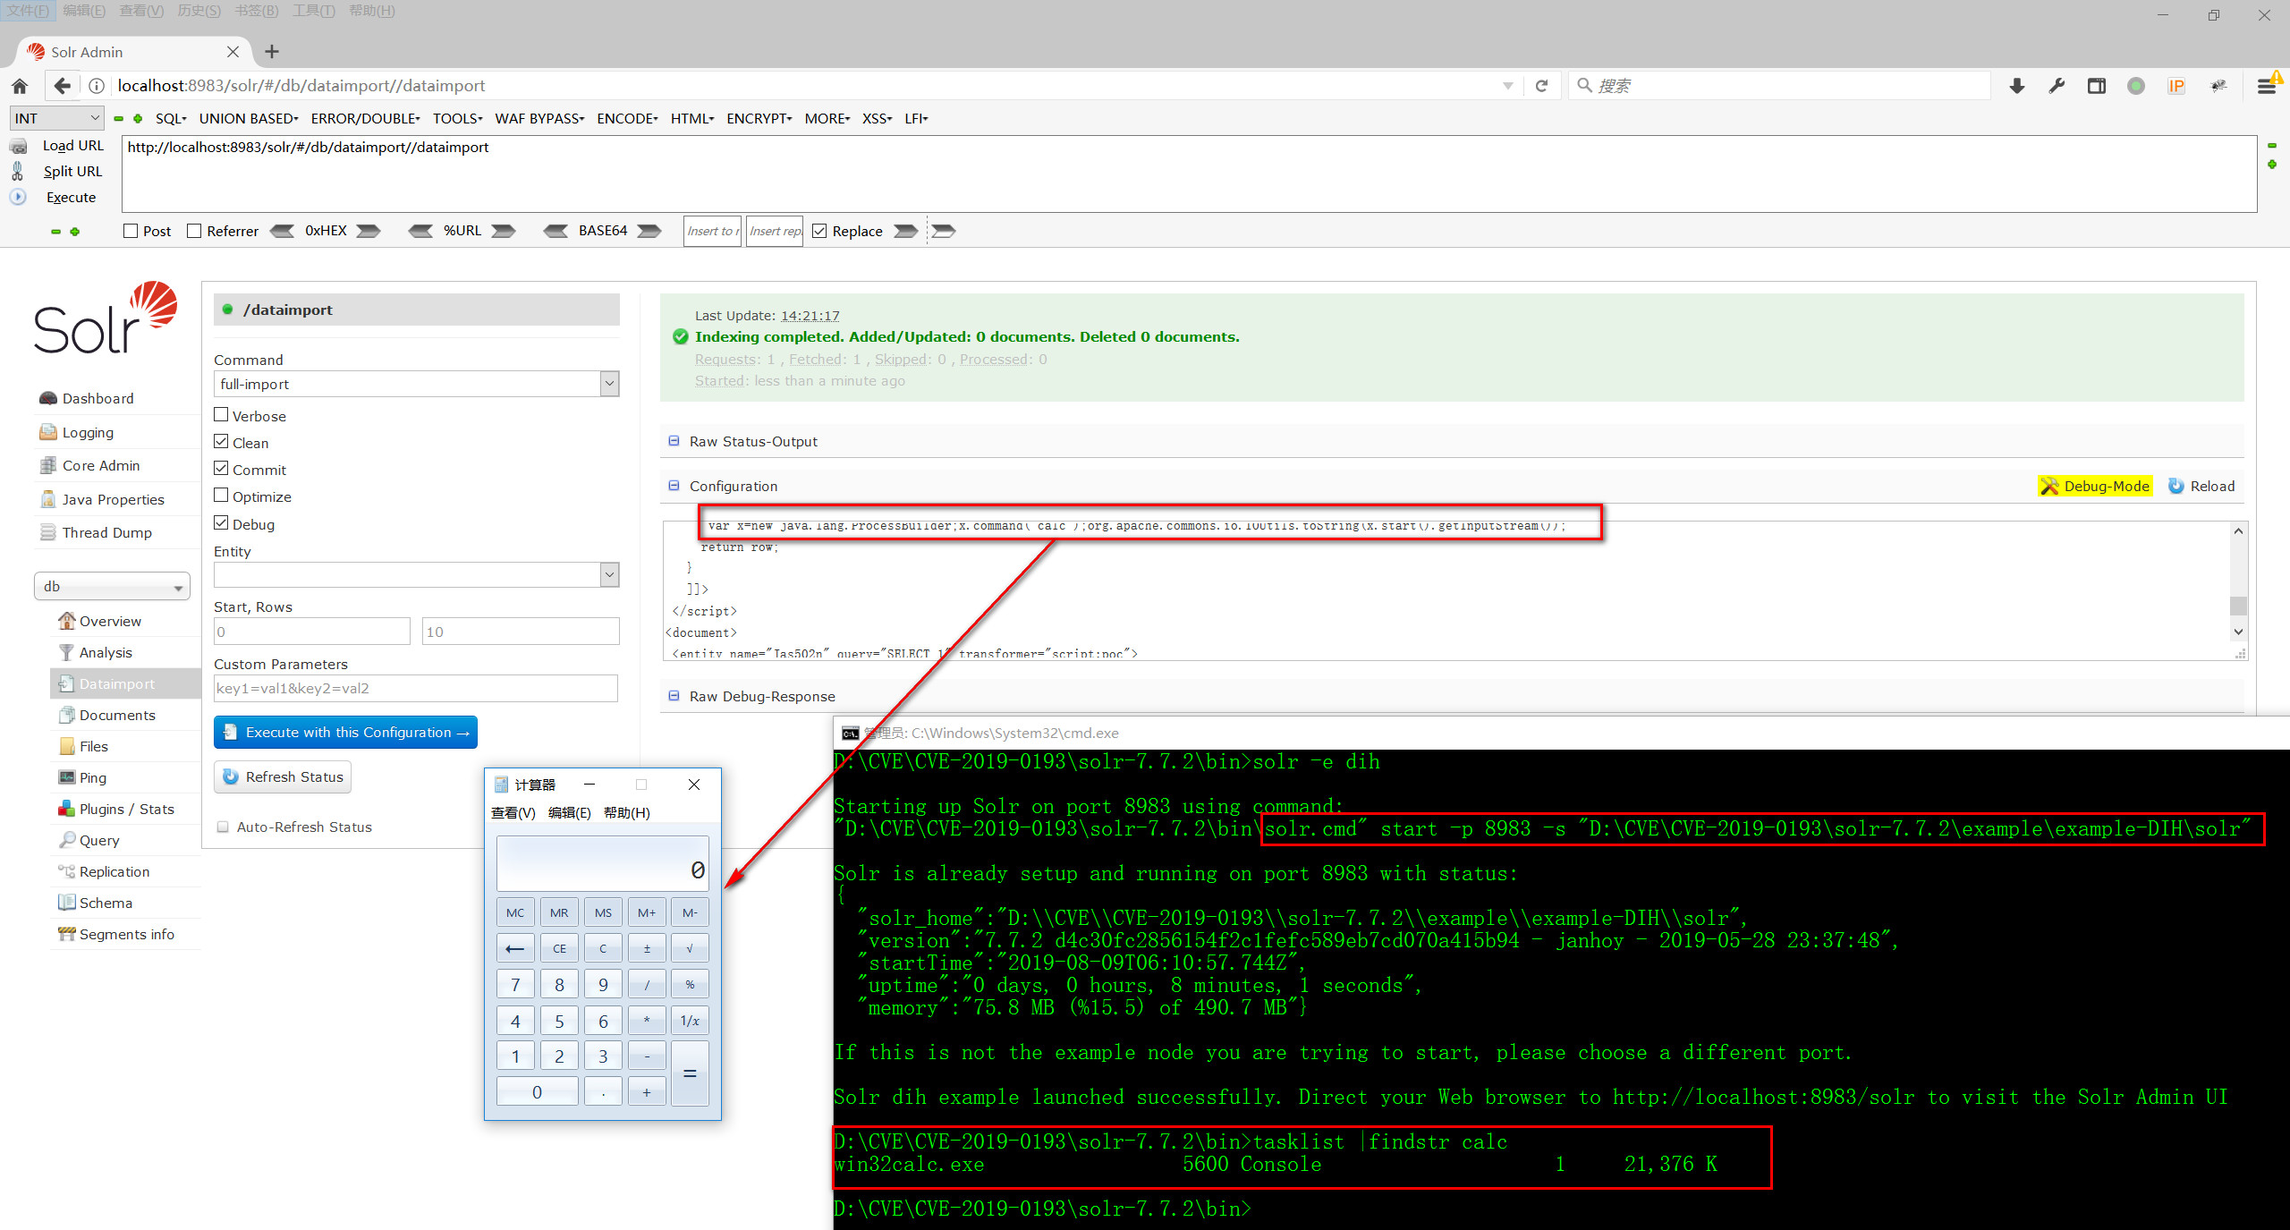Open the Command full-import dropdown
Screen dimensions: 2290x1230
click(x=416, y=384)
